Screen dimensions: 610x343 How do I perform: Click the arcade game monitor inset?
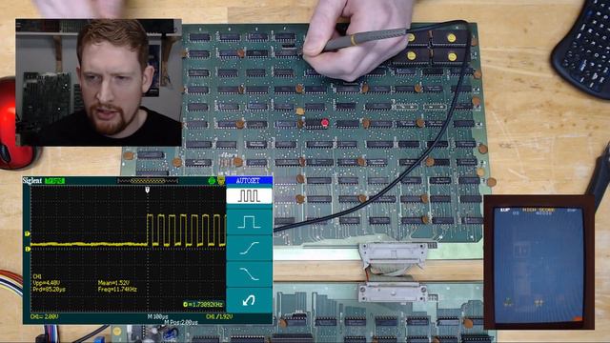539,263
